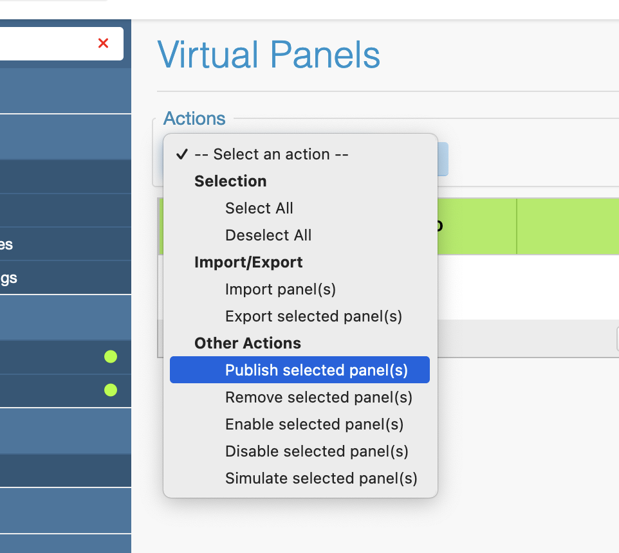Click the 'Other Actions' group header
The height and width of the screenshot is (553, 619).
point(247,343)
